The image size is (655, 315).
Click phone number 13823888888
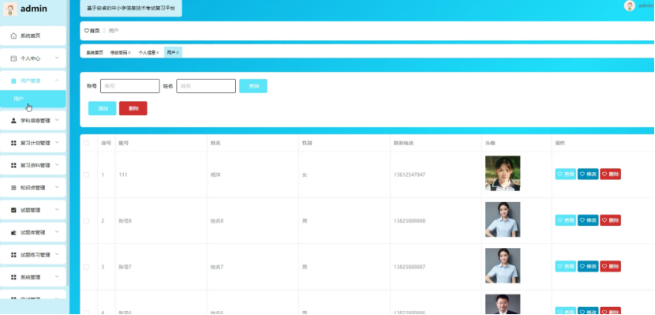(410, 220)
